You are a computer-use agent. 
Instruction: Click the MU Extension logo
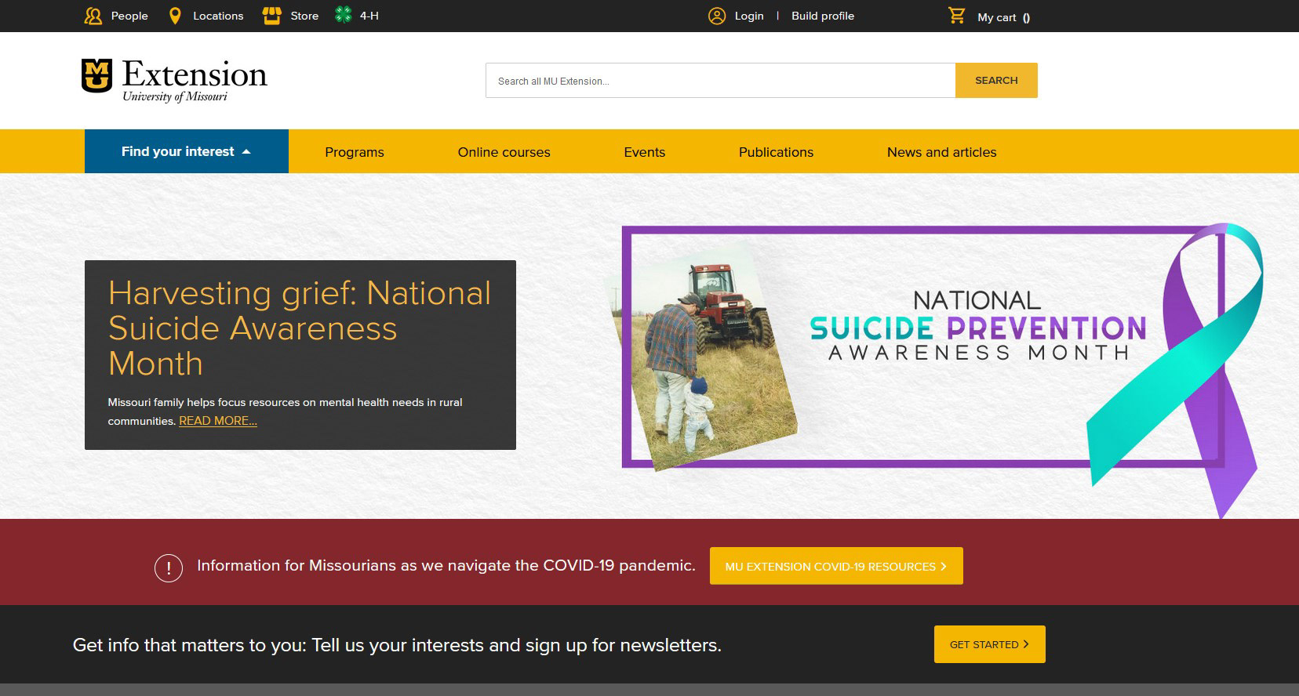pos(174,80)
